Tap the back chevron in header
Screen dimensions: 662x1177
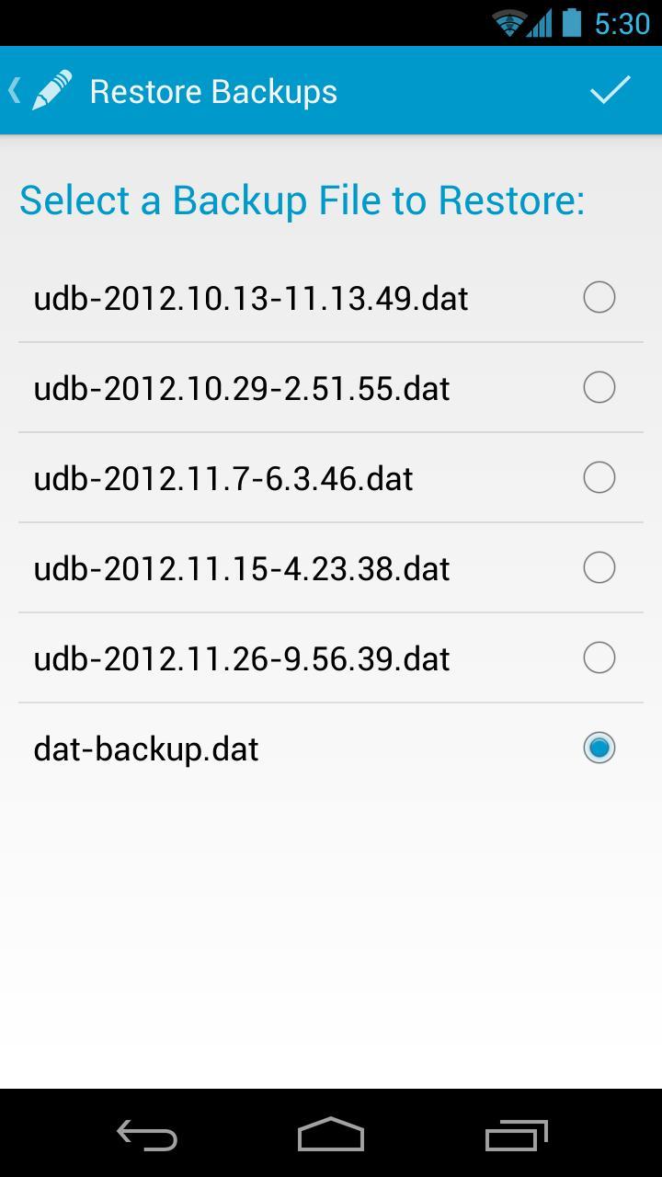(14, 90)
